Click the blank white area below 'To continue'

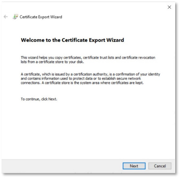tap(88, 129)
